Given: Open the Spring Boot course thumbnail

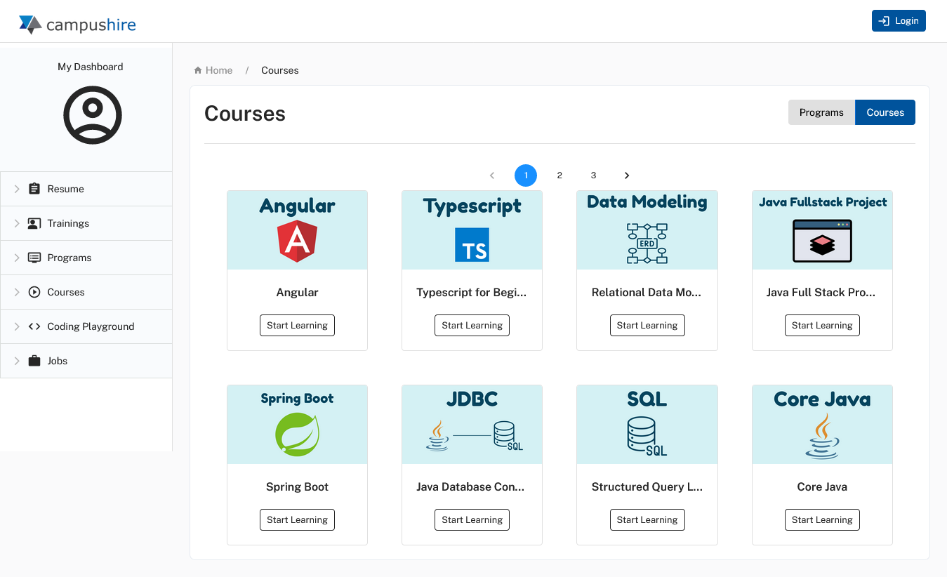Looking at the screenshot, I should pyautogui.click(x=297, y=424).
